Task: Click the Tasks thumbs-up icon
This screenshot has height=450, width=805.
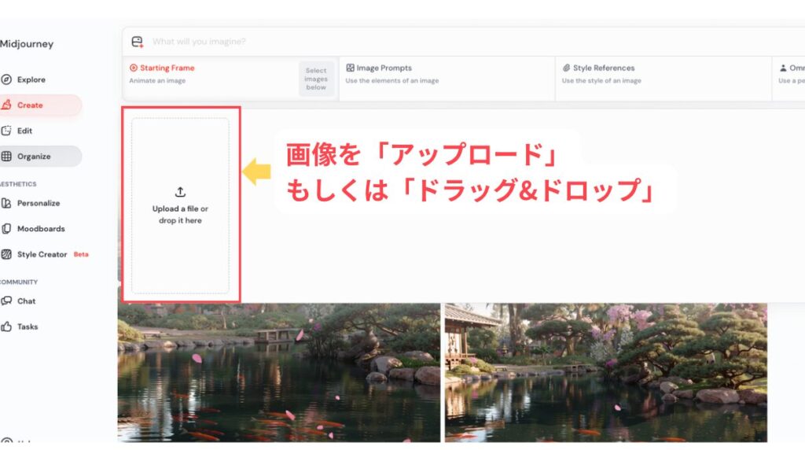Action: (x=6, y=326)
